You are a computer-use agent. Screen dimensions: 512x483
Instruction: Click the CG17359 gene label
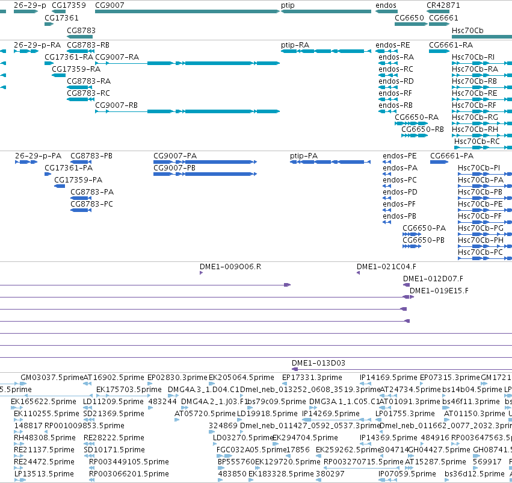(69, 5)
